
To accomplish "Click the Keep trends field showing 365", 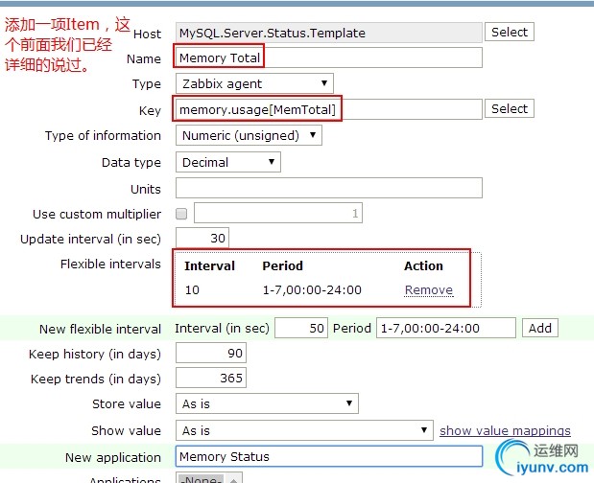I will point(211,378).
